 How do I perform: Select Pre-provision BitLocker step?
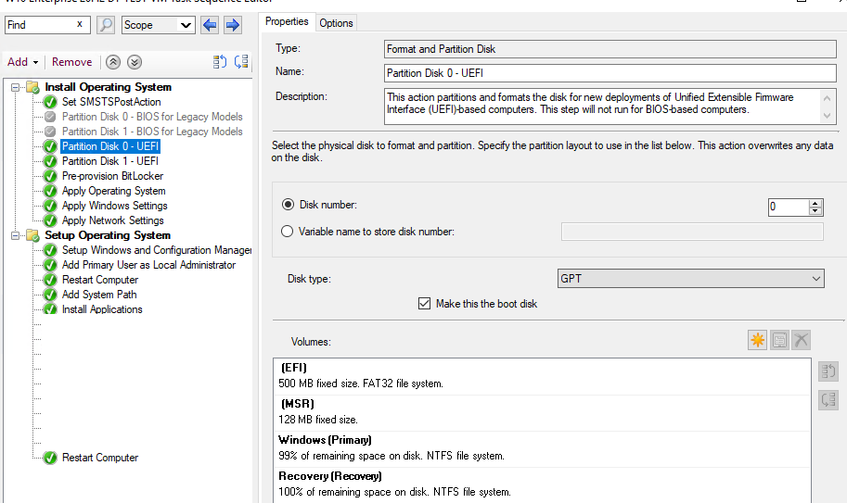point(112,176)
